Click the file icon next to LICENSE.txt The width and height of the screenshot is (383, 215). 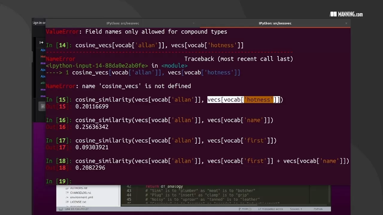tap(67, 202)
